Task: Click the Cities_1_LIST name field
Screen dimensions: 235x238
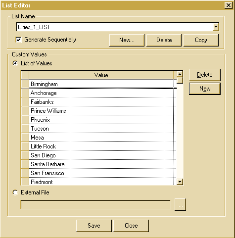Action: [x=115, y=27]
